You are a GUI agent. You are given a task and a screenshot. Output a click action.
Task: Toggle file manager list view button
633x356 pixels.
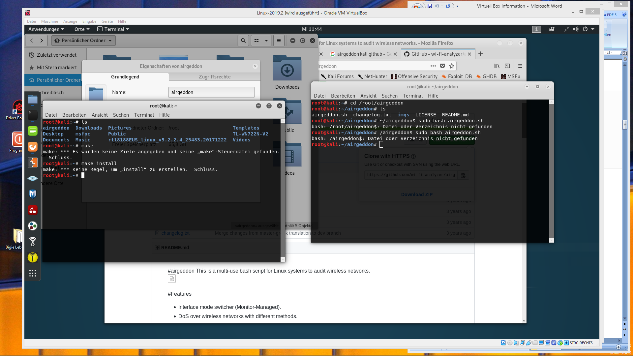pos(256,41)
